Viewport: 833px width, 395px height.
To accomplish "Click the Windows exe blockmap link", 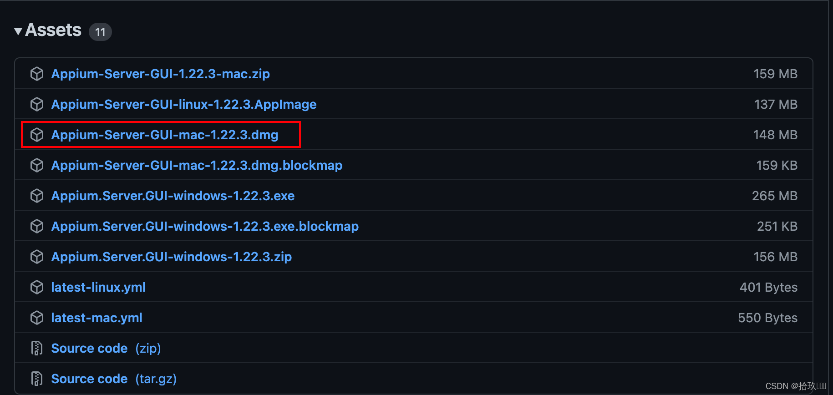I will (205, 226).
